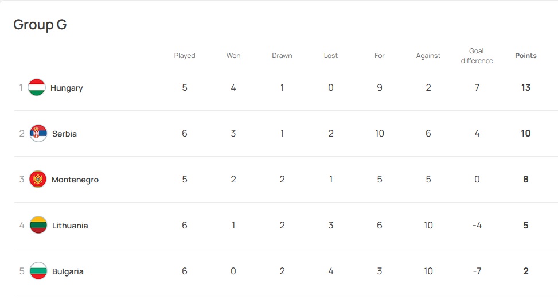
Task: Click the Lost column header
Action: [x=331, y=56]
